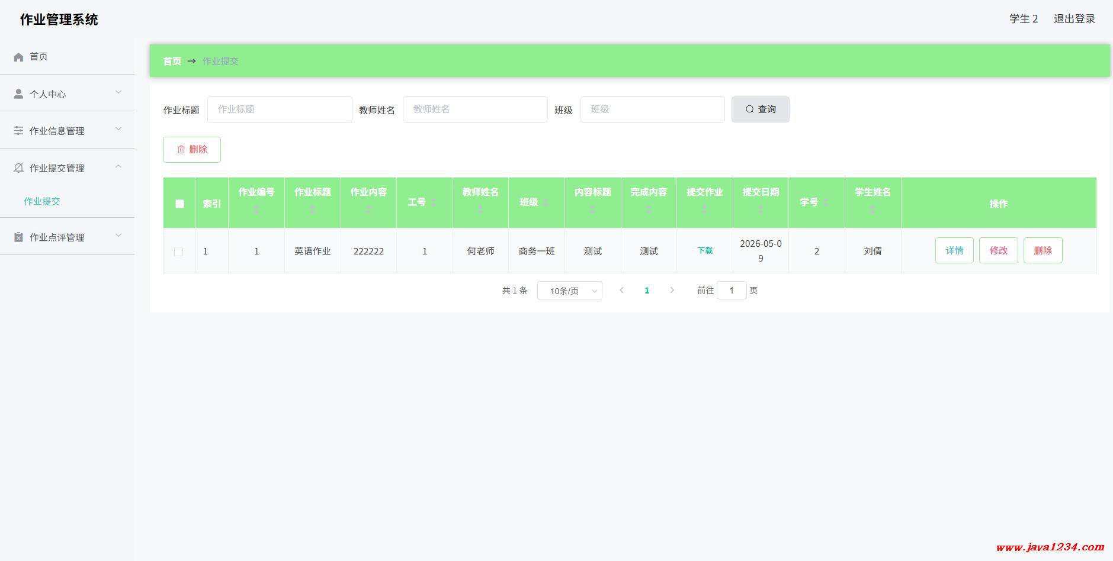Sort table by 作业编号 column arrows
The width and height of the screenshot is (1113, 561).
256,209
